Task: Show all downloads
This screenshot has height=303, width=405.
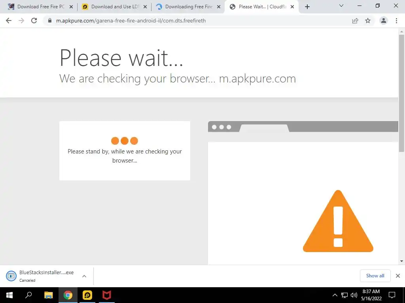Action: click(x=375, y=276)
